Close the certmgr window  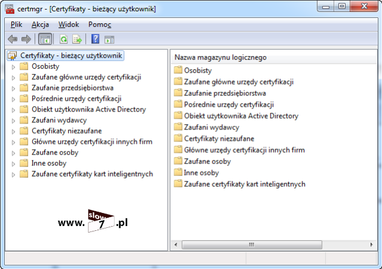[364, 7]
